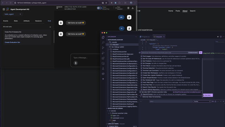Uncheck the Find Usages tool
225x127 pixels.
[x=142, y=56]
